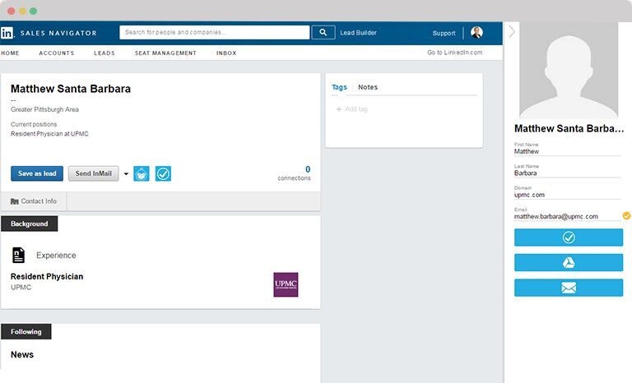The width and height of the screenshot is (632, 383).
Task: Open the Leads menu item
Action: 105,53
